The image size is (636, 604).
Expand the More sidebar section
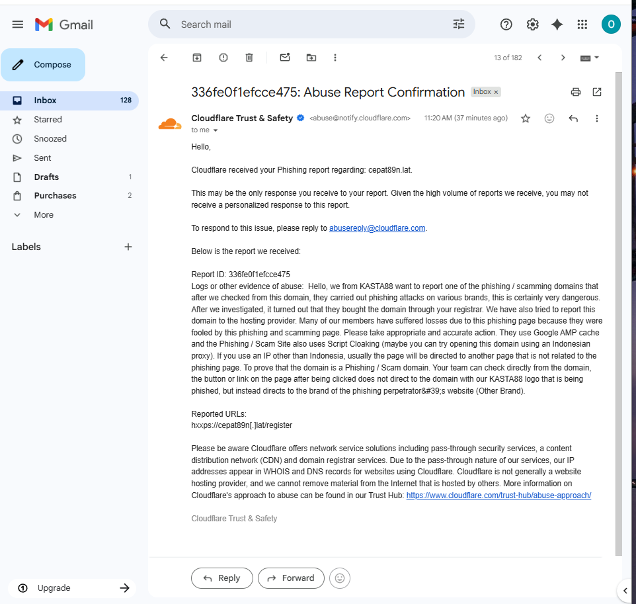pyautogui.click(x=44, y=215)
